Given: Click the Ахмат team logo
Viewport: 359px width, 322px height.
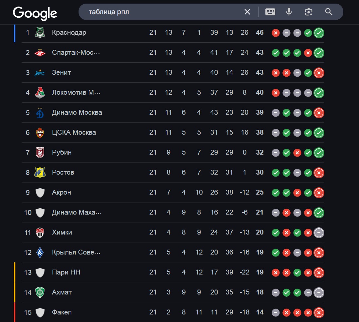Looking at the screenshot, I should (40, 293).
